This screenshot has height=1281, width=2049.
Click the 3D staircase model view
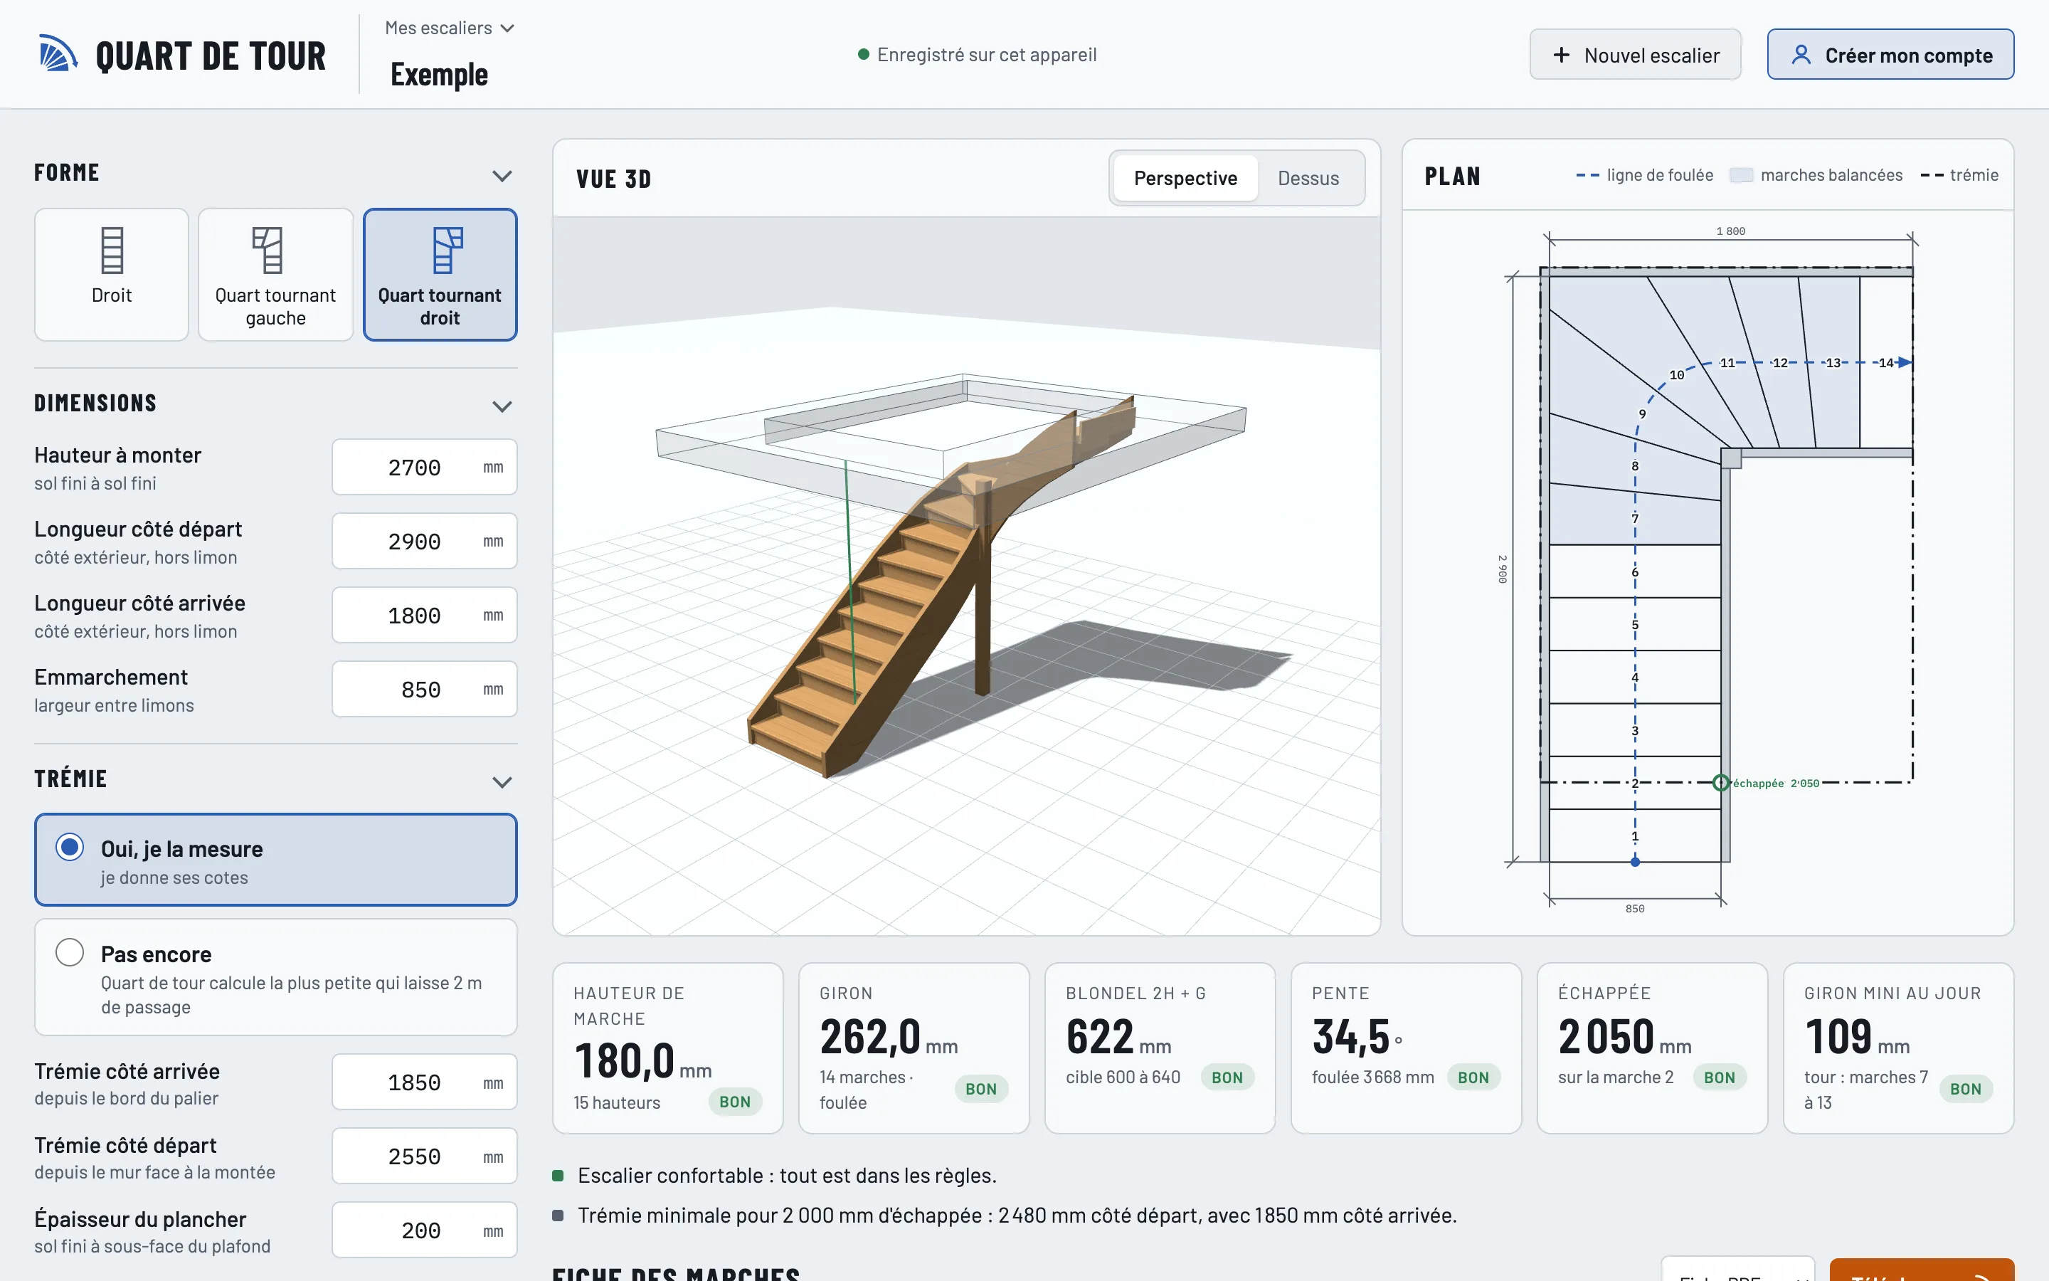click(966, 576)
